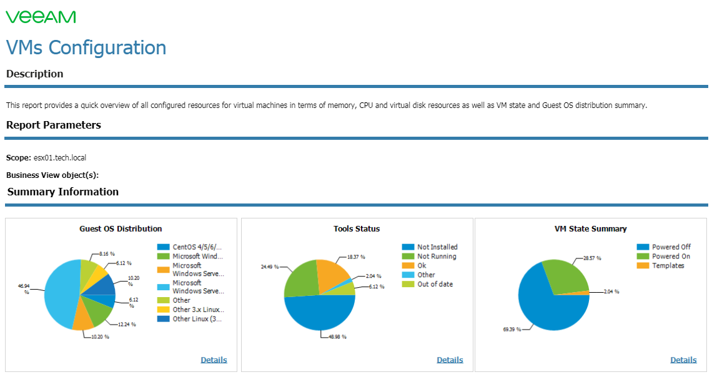Click Out of date legend swatch
The width and height of the screenshot is (712, 377).
click(x=408, y=284)
